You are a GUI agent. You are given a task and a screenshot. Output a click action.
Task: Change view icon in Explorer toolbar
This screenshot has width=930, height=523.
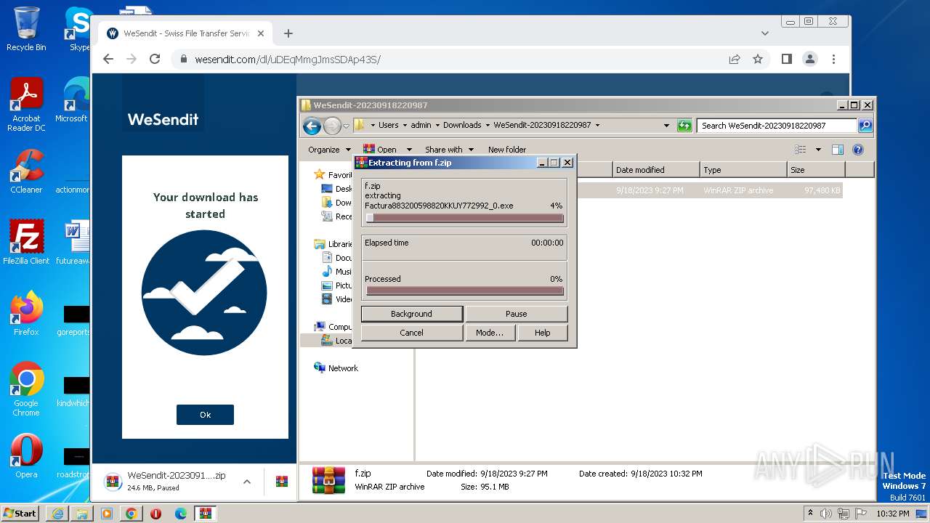(801, 150)
